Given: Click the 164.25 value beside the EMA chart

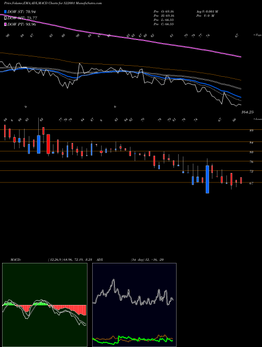Looking at the screenshot, I should point(247,112).
